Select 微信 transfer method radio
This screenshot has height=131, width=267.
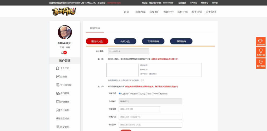[147, 93]
